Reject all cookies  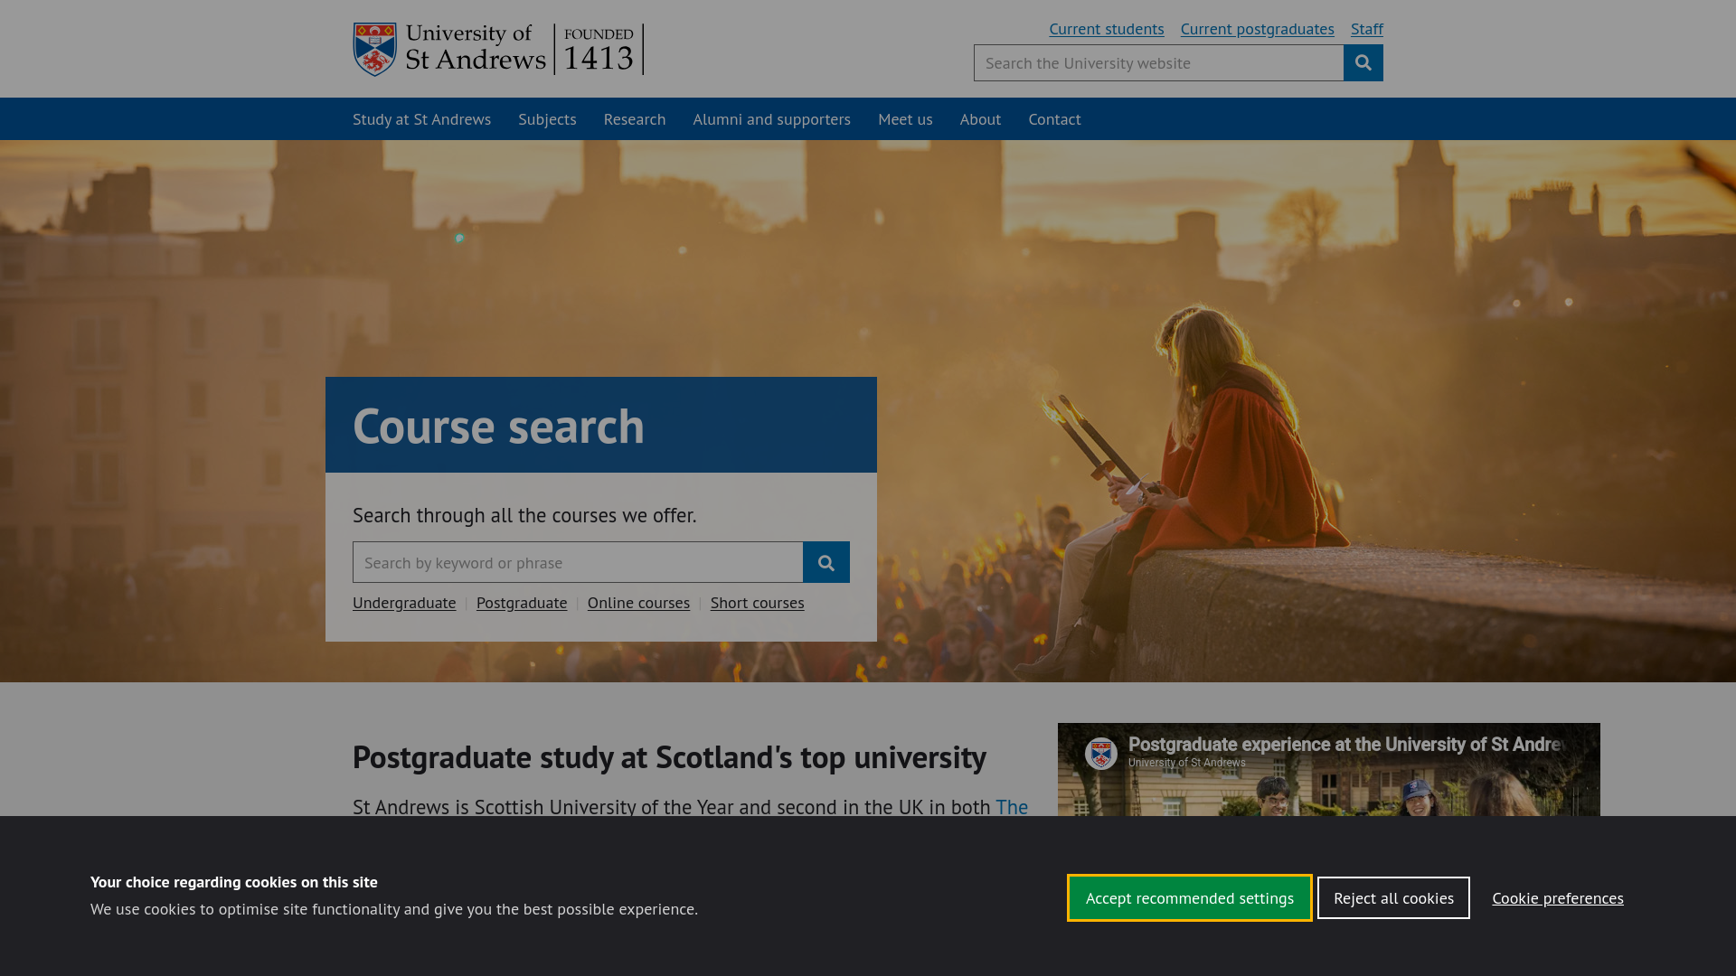[x=1393, y=897]
